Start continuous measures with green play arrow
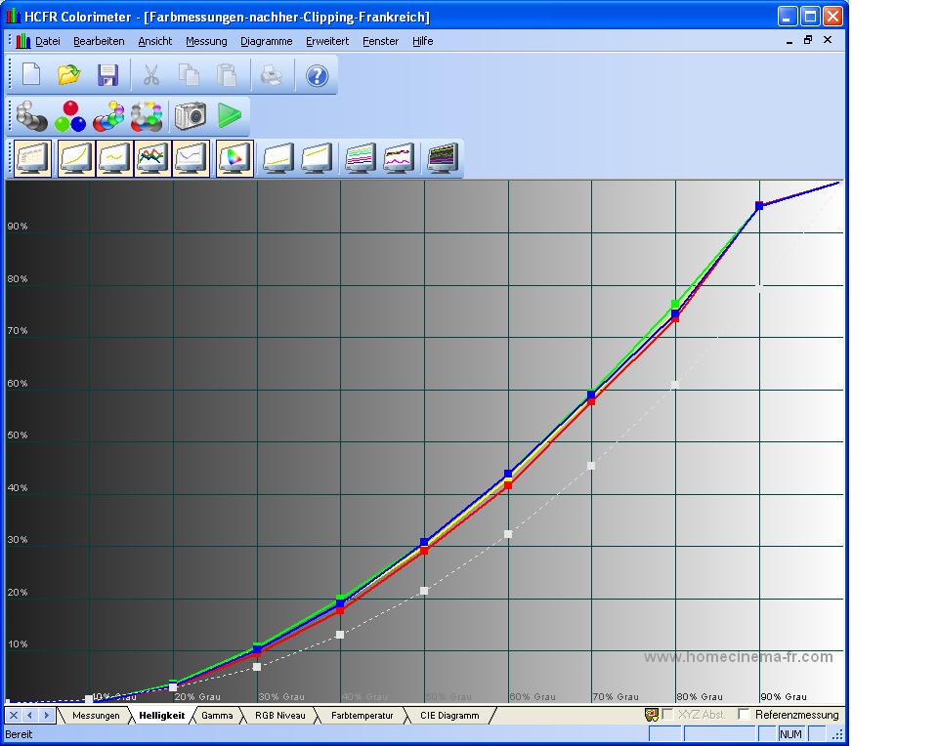 tap(229, 116)
